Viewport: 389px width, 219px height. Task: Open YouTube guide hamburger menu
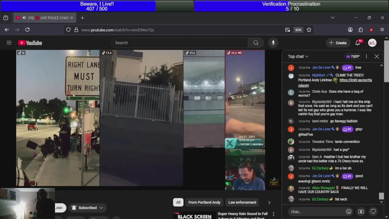click(9, 43)
